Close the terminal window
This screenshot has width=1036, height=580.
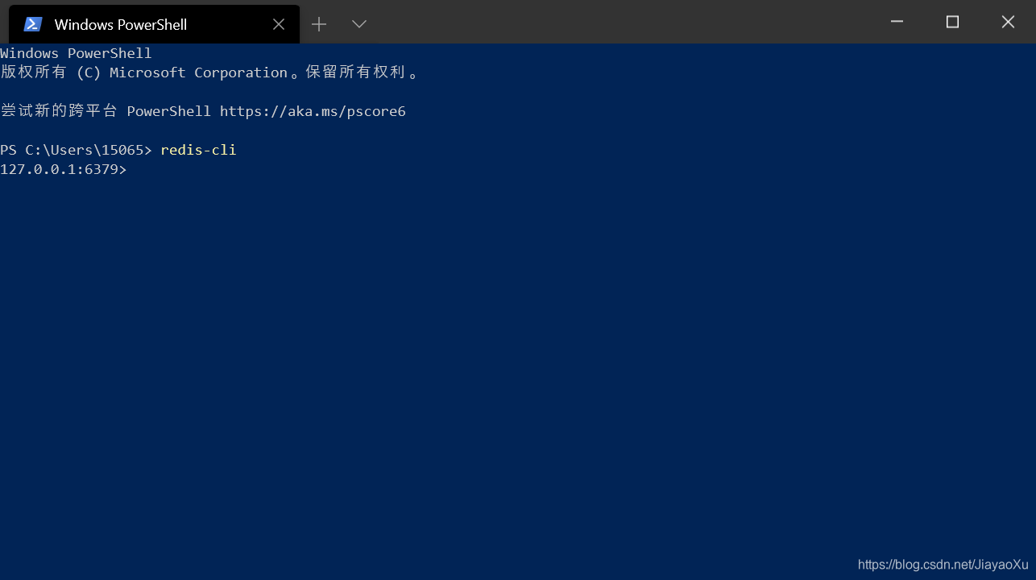(x=1008, y=22)
